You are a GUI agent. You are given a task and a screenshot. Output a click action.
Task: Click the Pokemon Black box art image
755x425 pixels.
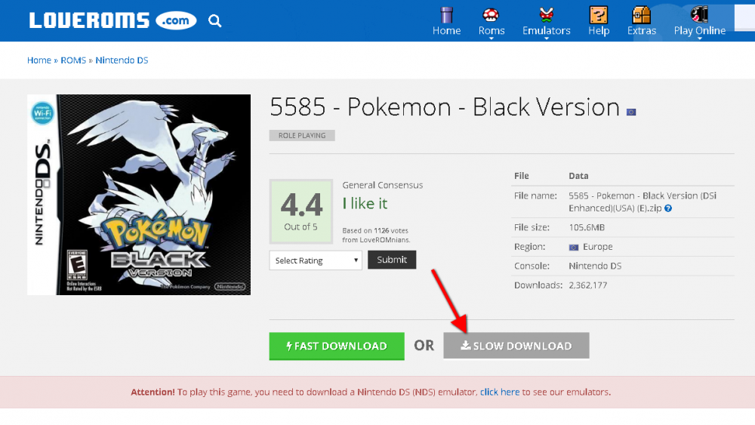coord(139,195)
